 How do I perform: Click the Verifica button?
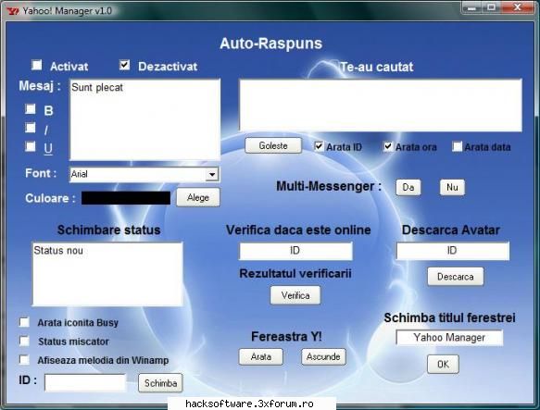295,295
